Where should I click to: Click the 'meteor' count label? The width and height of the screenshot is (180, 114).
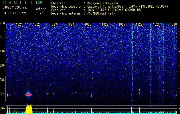[x=41, y=9]
